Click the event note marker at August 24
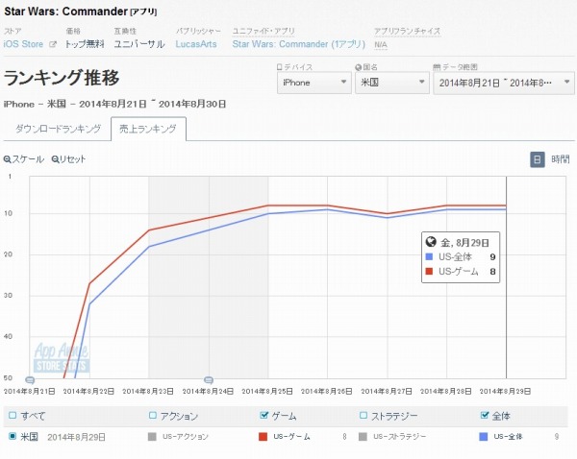The height and width of the screenshot is (459, 577). 209,379
